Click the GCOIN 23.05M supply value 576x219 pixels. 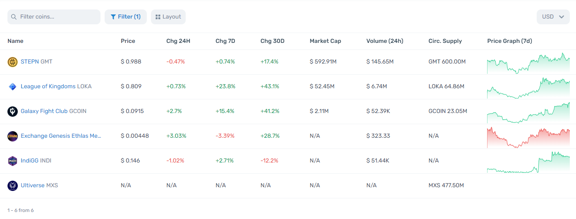coord(448,111)
